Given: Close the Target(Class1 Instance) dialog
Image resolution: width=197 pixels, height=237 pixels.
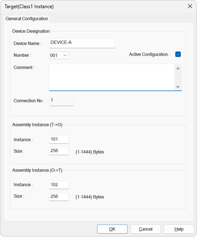Looking at the screenshot, I should 190,7.
